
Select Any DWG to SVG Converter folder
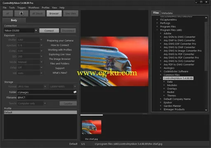pyautogui.click(x=179, y=61)
